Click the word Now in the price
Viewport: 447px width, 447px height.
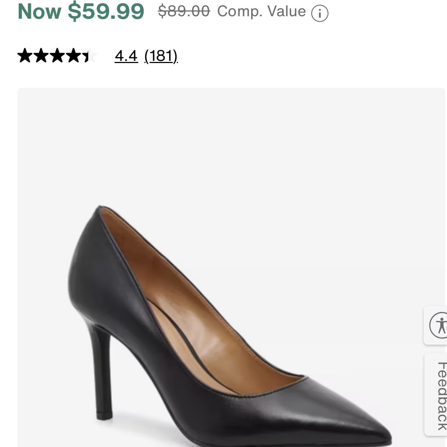click(39, 11)
